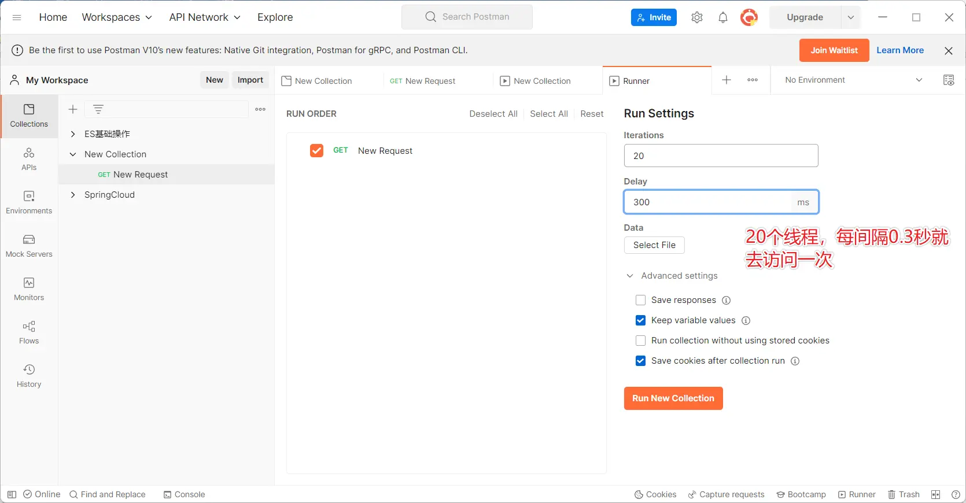Screen dimensions: 966x503
Task: Click the collections filter icon
Action: pyautogui.click(x=98, y=109)
